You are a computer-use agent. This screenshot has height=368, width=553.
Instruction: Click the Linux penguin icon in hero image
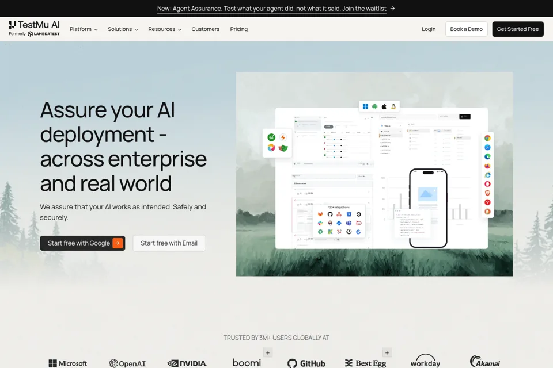(393, 106)
